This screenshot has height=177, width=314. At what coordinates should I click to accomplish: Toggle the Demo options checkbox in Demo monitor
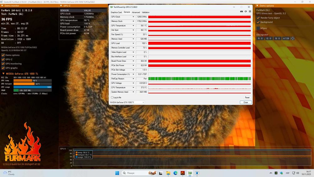[x=3, y=55]
